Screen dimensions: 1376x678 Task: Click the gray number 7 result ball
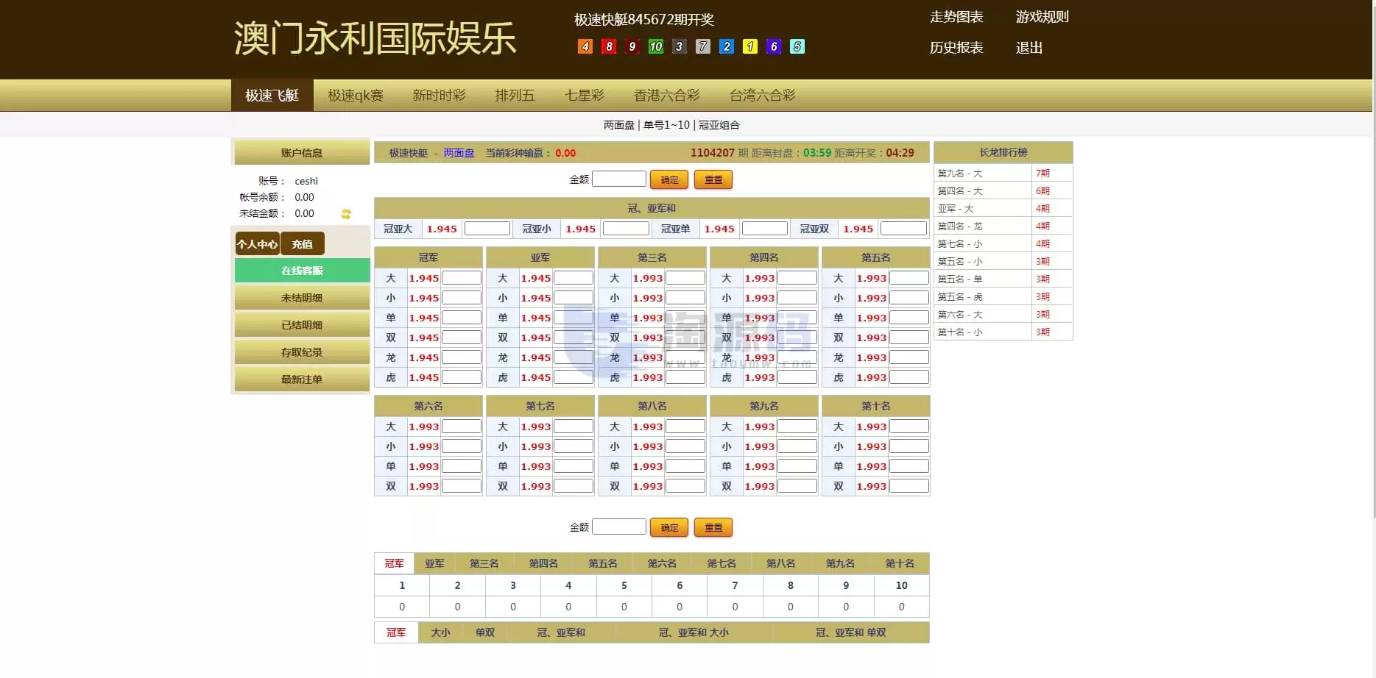(703, 46)
